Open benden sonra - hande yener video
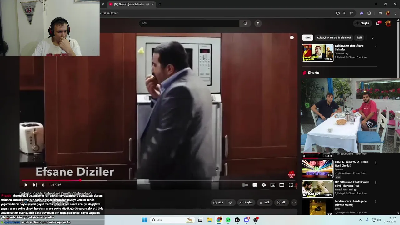Viewport: 400px width, 225px height. coord(351,203)
